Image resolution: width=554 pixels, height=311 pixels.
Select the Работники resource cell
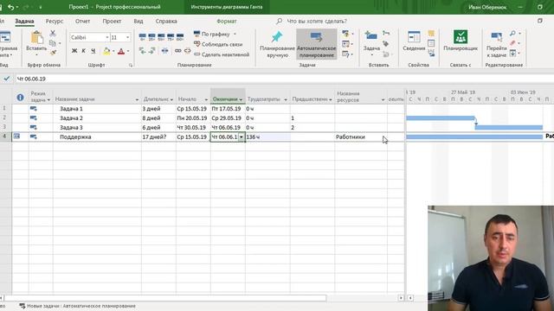(x=361, y=137)
